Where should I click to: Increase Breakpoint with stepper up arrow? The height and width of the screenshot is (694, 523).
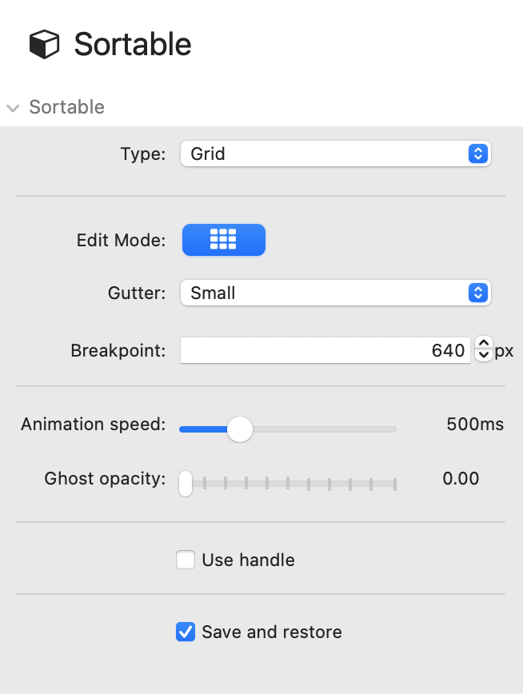coord(483,345)
